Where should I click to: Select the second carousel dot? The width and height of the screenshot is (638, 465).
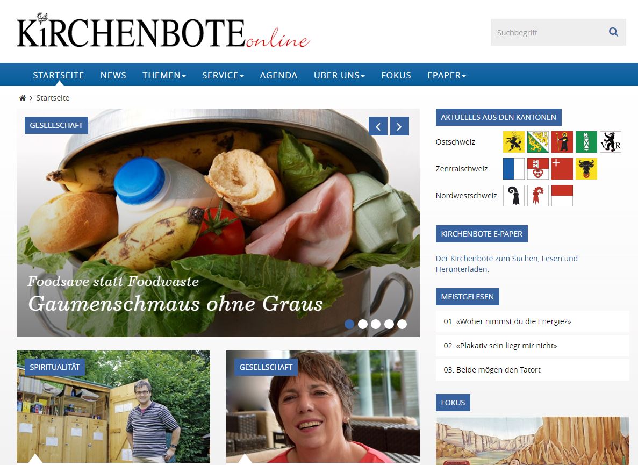coord(363,324)
